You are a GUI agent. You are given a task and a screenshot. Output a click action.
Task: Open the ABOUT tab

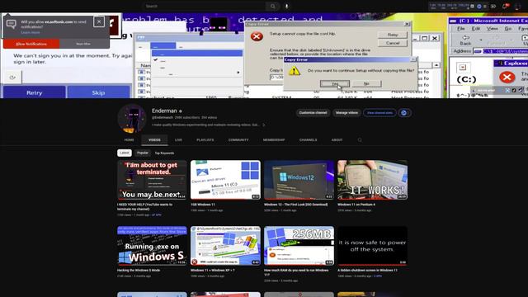337,139
